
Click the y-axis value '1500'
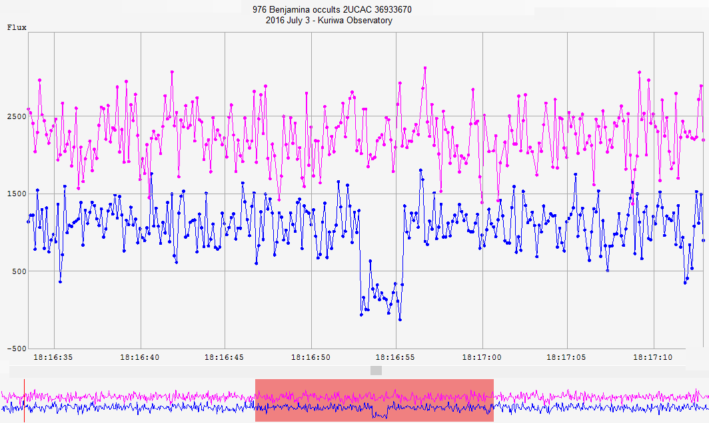[17, 194]
